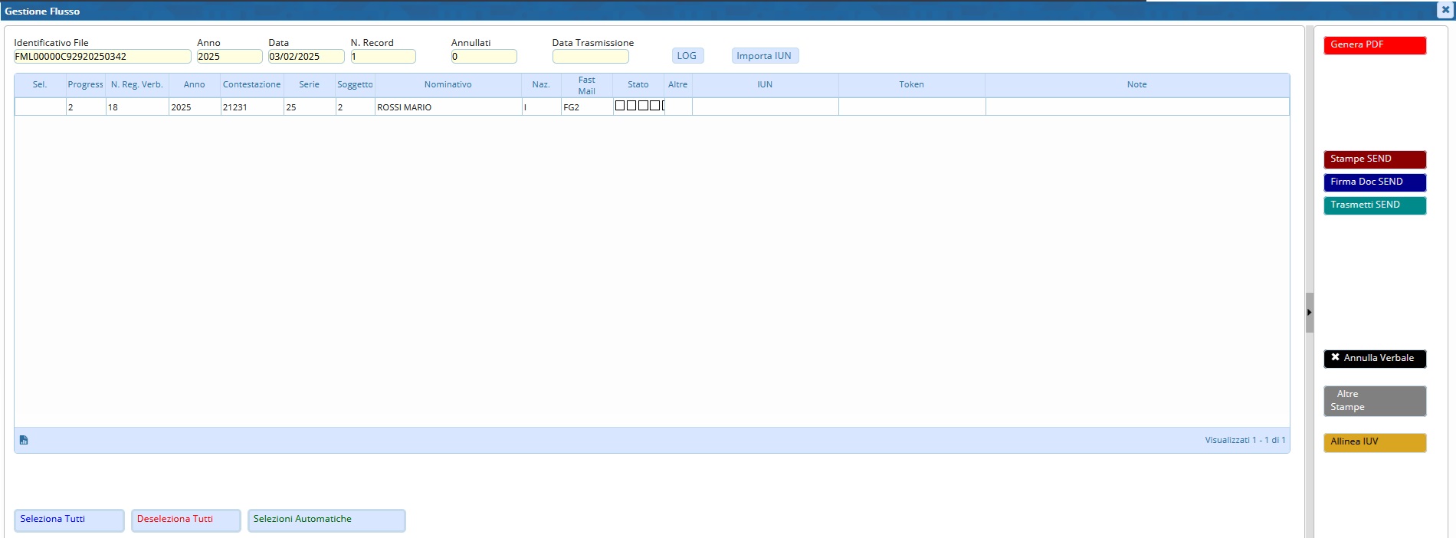
Task: Click Annulla Verbale button
Action: coord(1374,359)
